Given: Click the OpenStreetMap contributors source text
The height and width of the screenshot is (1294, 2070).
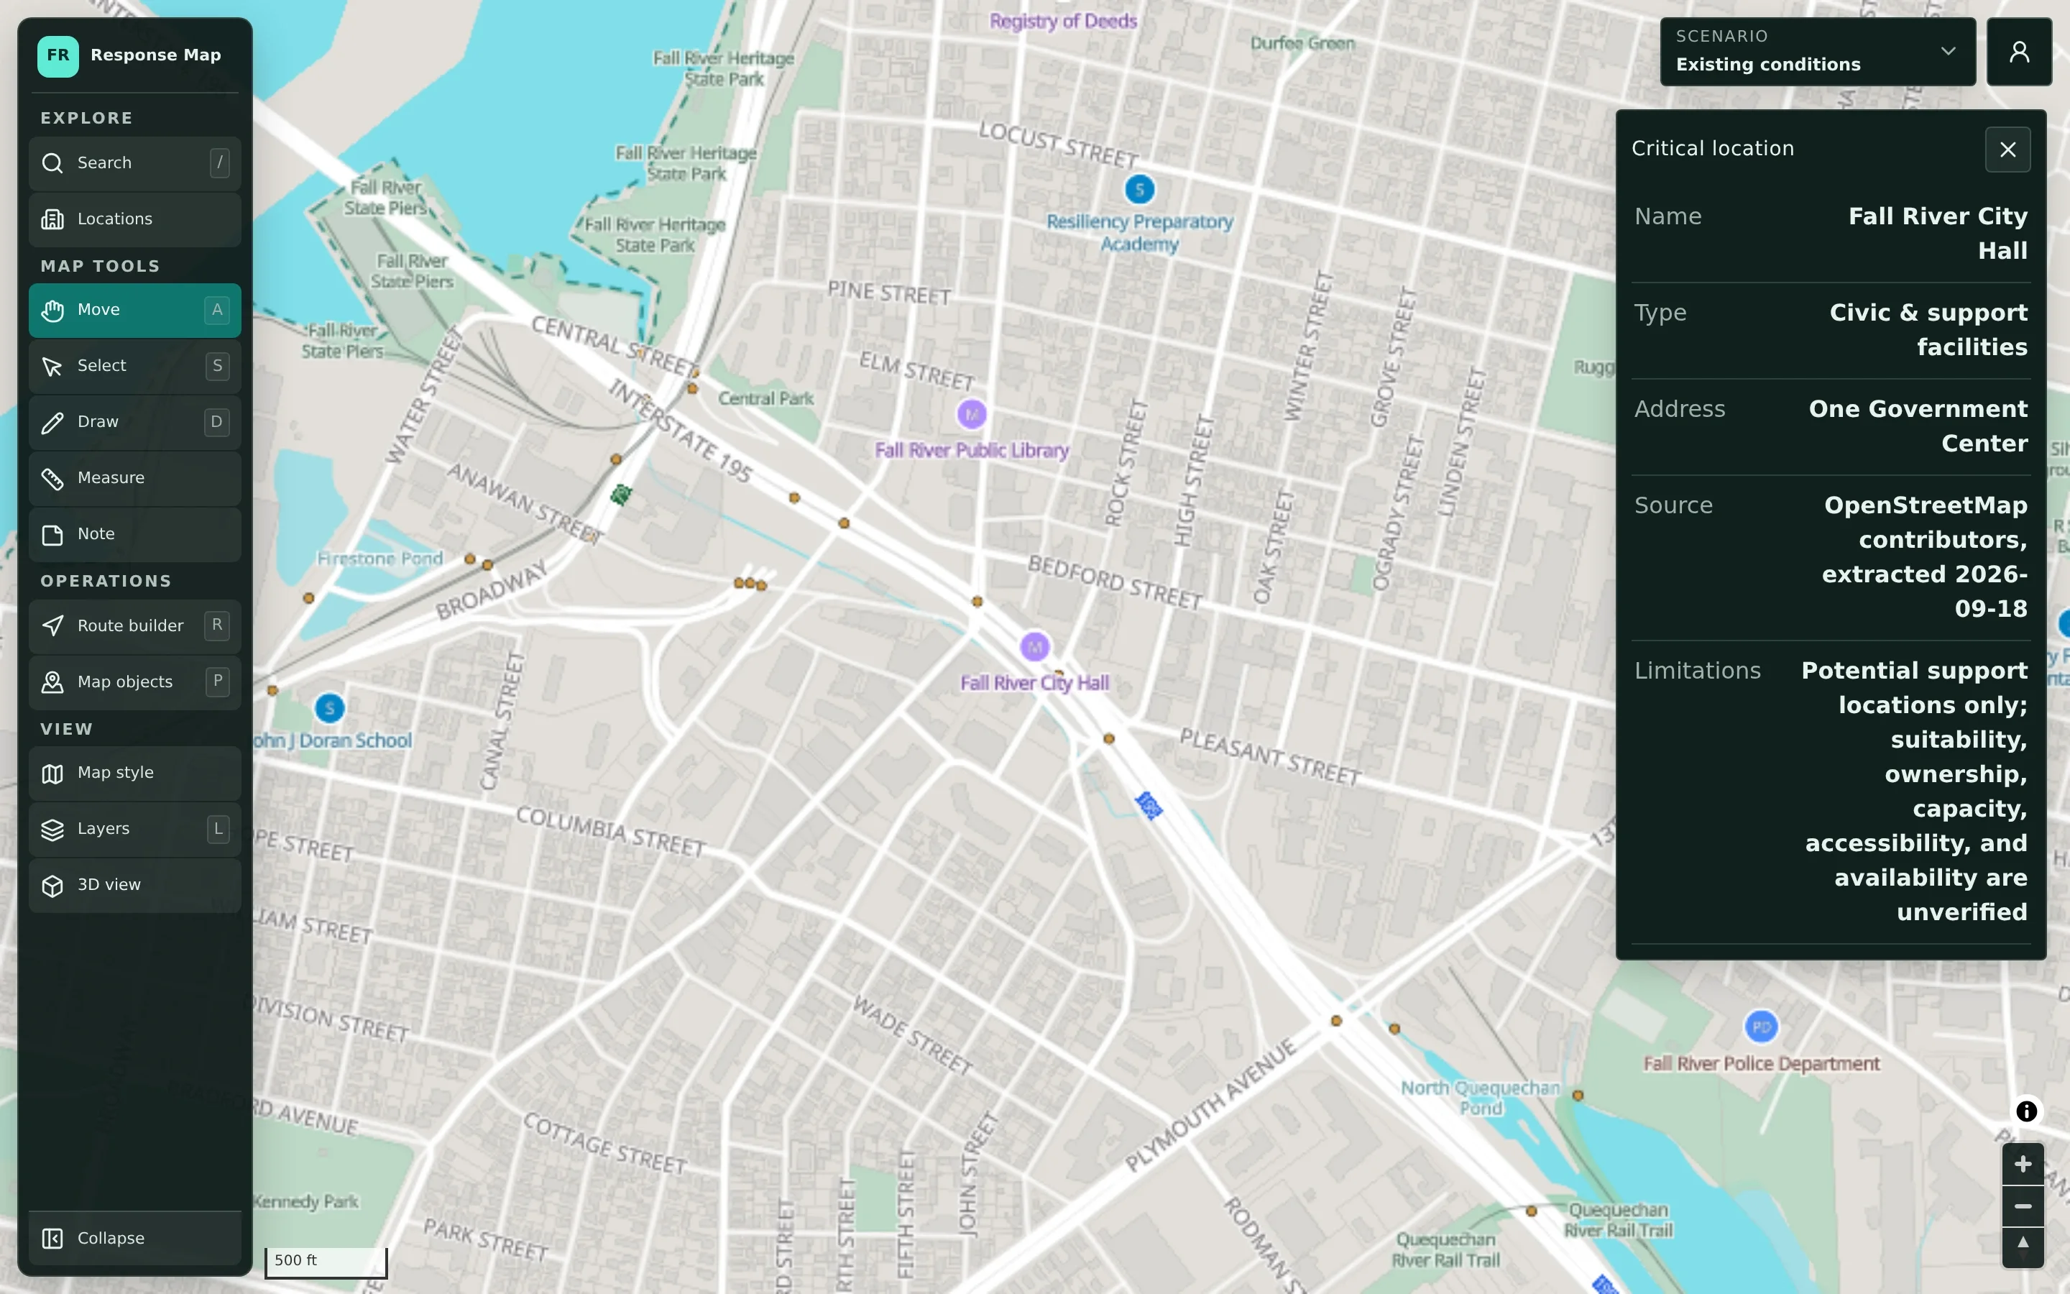Looking at the screenshot, I should (1925, 557).
